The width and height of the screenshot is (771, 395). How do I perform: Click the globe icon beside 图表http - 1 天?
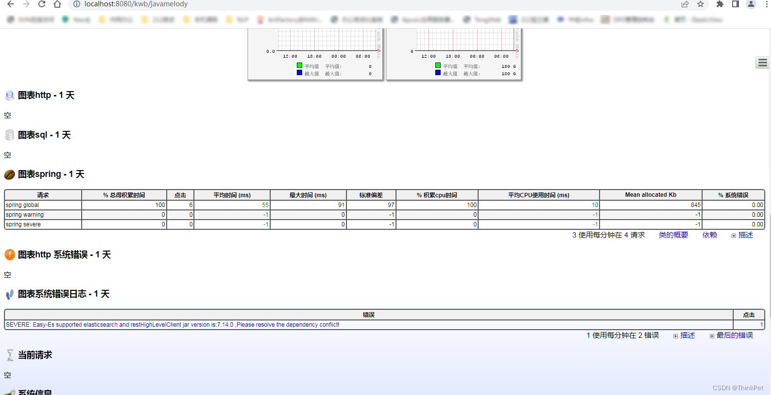click(x=9, y=95)
